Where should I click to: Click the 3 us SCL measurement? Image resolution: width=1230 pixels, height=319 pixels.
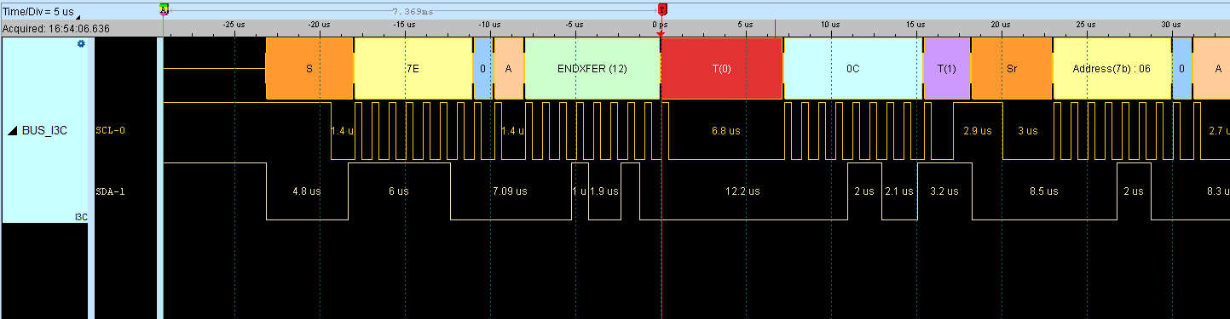click(x=1028, y=131)
